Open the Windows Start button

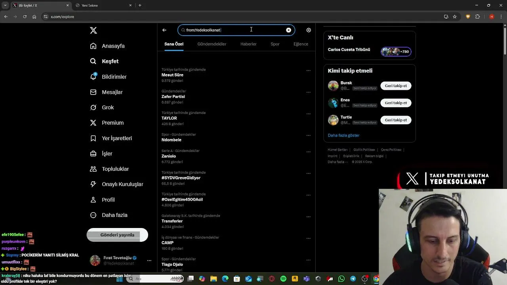120,279
